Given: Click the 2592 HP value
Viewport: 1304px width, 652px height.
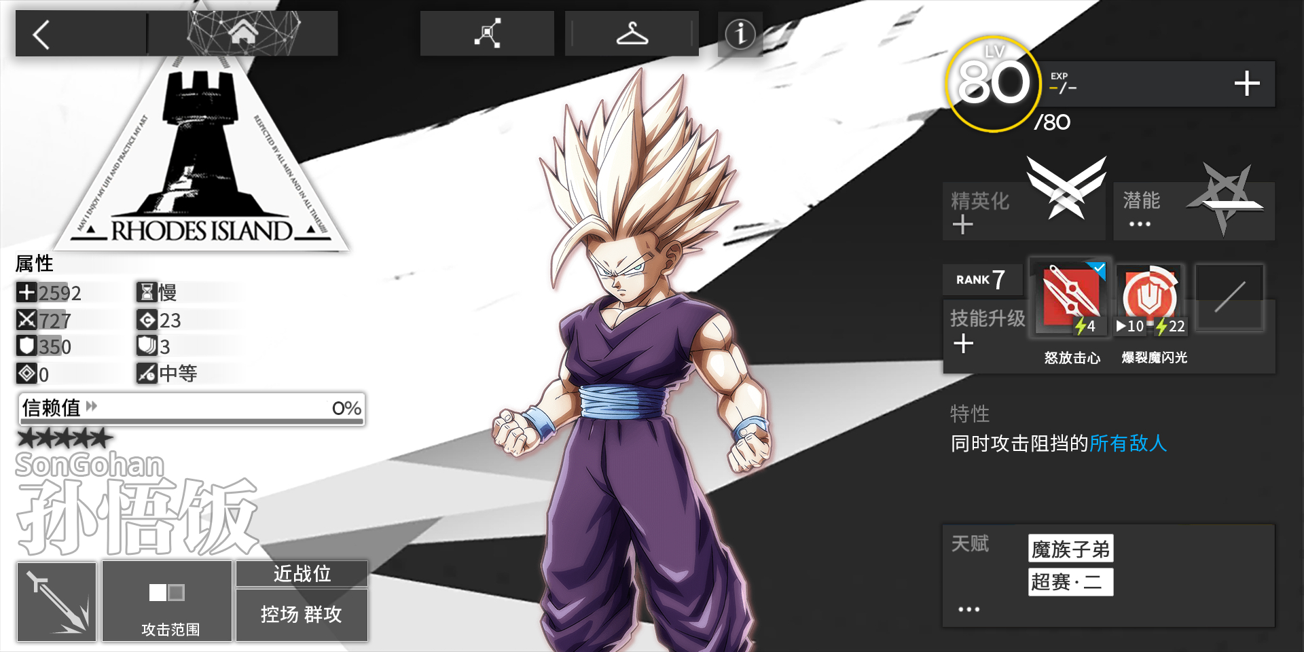Looking at the screenshot, I should (x=60, y=293).
